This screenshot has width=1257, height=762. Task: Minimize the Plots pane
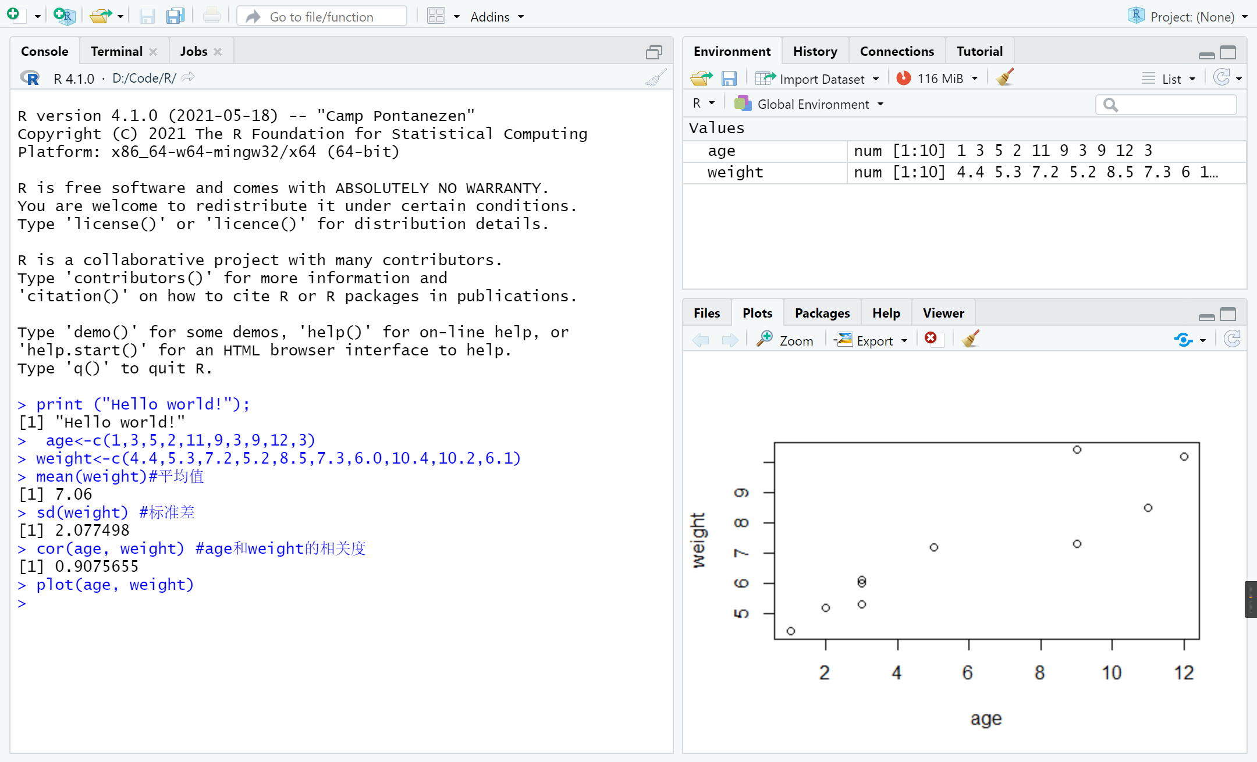click(x=1207, y=316)
